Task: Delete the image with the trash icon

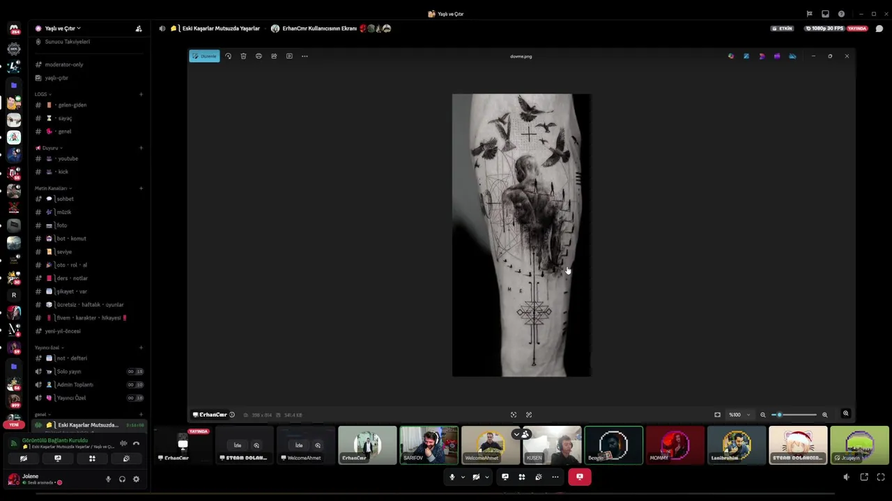Action: coord(243,56)
